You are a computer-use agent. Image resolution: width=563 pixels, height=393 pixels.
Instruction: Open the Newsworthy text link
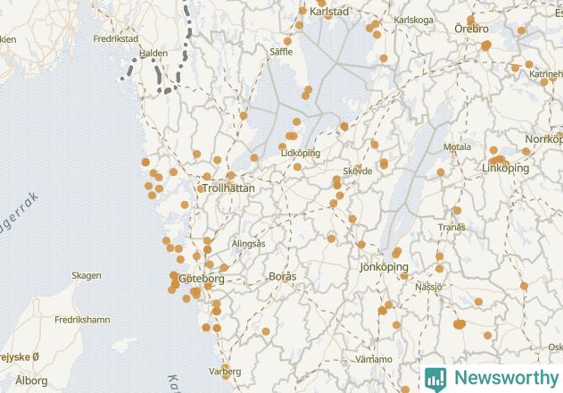pos(506,378)
